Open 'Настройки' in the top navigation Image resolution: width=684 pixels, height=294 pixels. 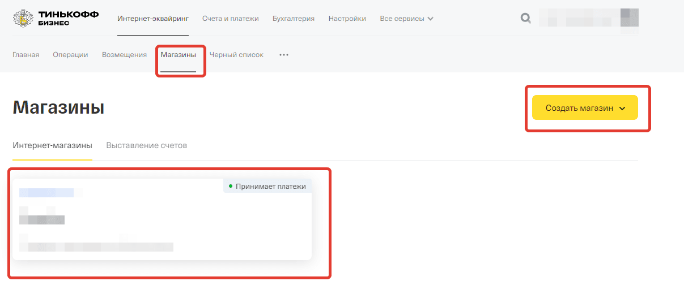[x=347, y=19]
